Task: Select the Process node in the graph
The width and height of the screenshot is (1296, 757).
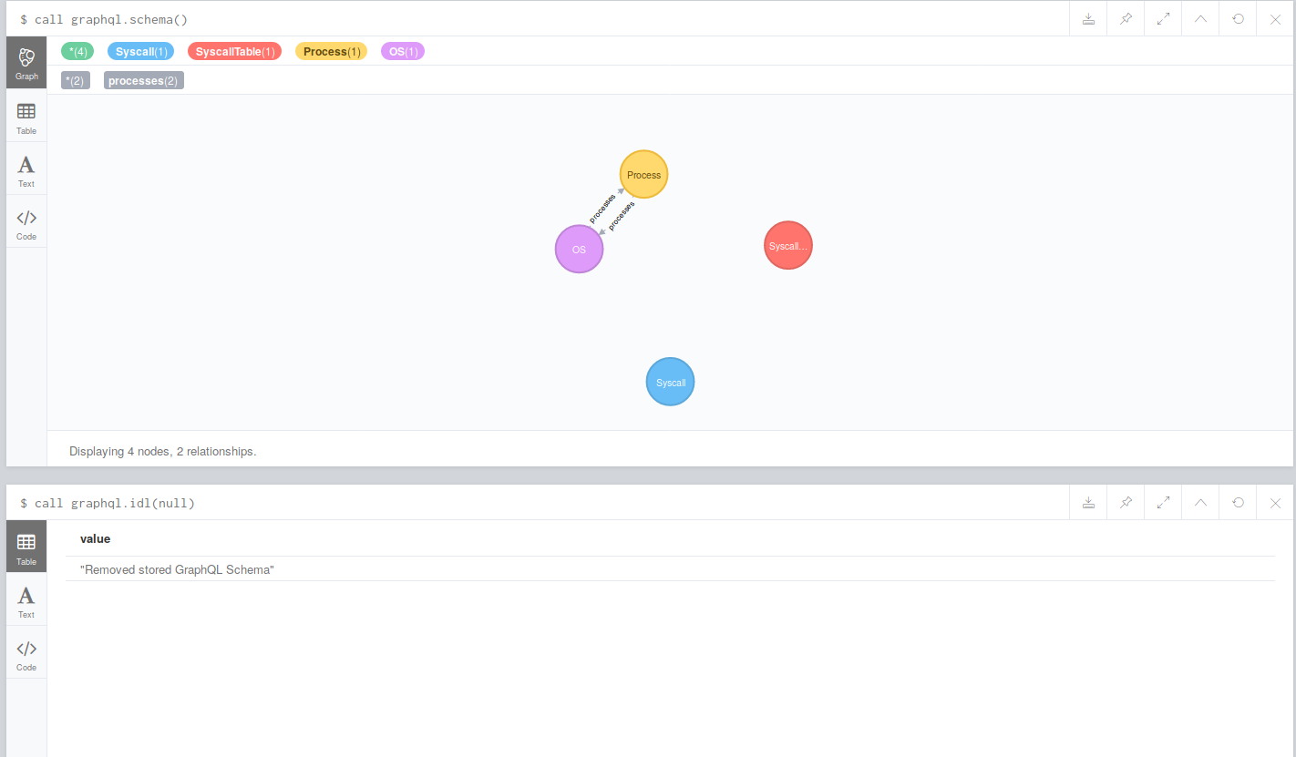Action: (643, 174)
